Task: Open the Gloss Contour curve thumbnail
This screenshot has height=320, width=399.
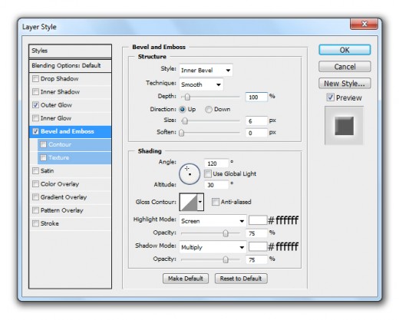Action: coord(189,202)
